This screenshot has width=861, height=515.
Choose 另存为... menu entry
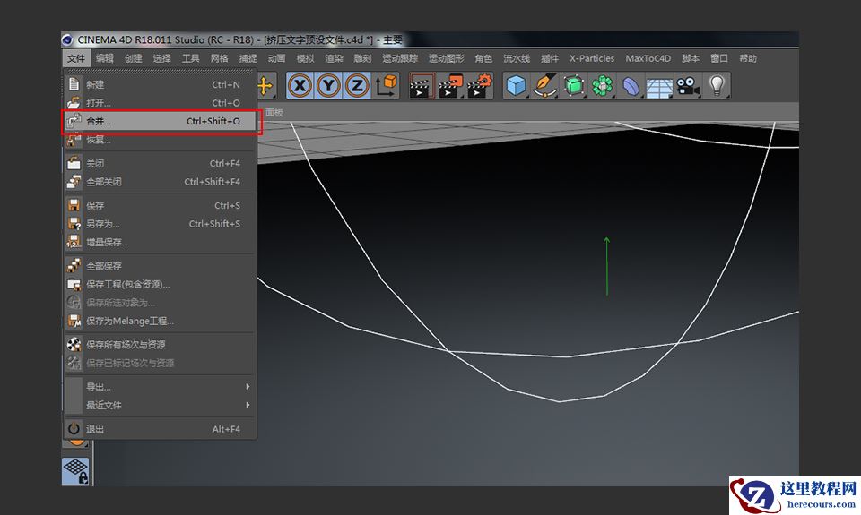pyautogui.click(x=161, y=224)
